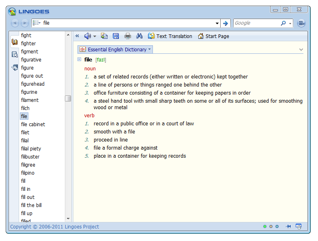Image resolution: width=318 pixels, height=241 pixels.
Task: Select 'fighter' in word list
Action: (x=28, y=44)
